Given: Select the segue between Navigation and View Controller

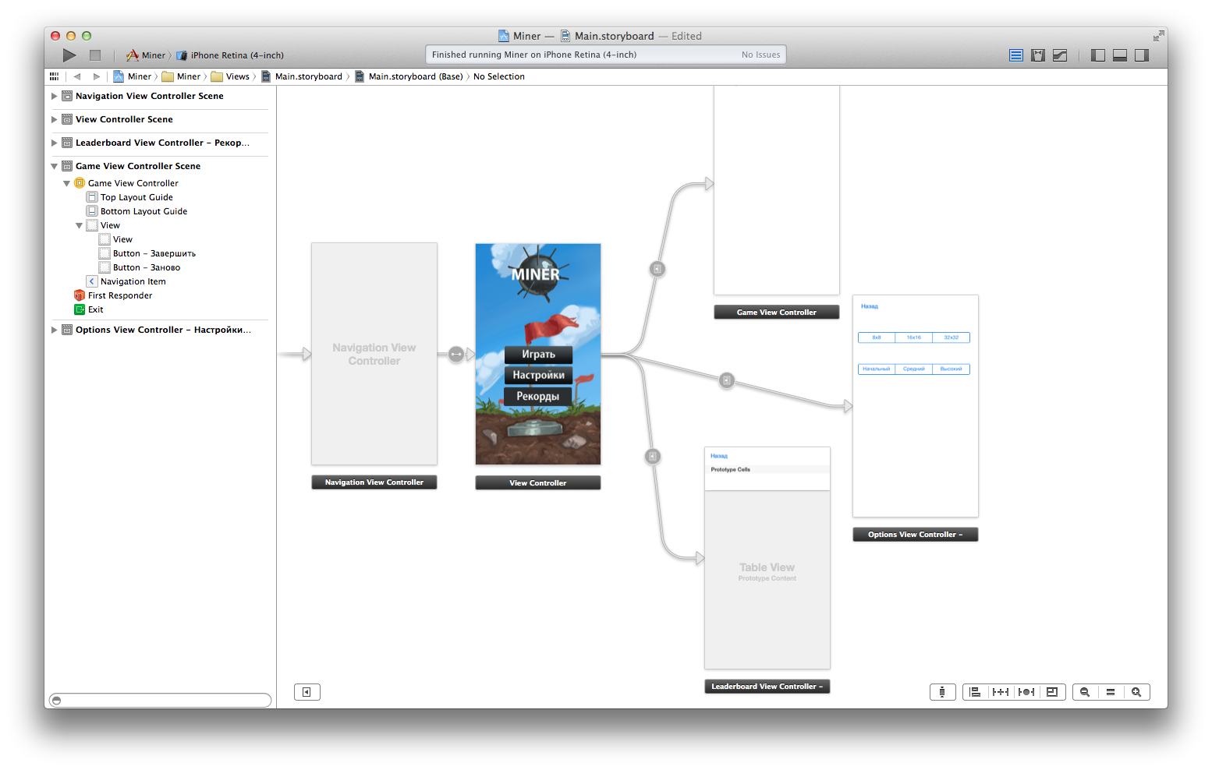Looking at the screenshot, I should click(x=456, y=354).
